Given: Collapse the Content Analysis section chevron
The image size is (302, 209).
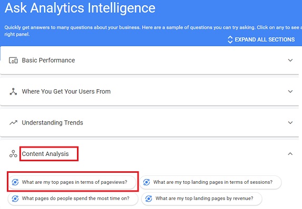Looking at the screenshot, I should pyautogui.click(x=290, y=154).
